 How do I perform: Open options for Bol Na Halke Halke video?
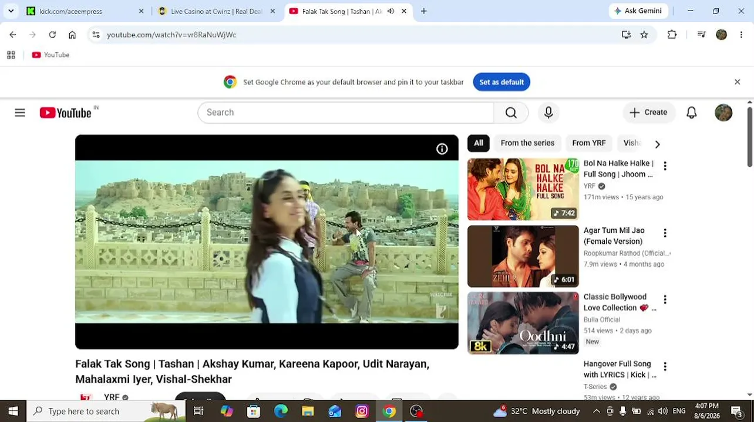[x=665, y=166]
